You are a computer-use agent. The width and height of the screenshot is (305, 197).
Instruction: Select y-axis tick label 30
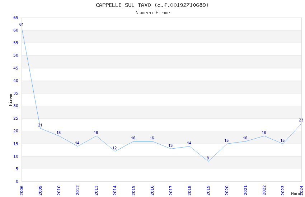(x=16, y=106)
